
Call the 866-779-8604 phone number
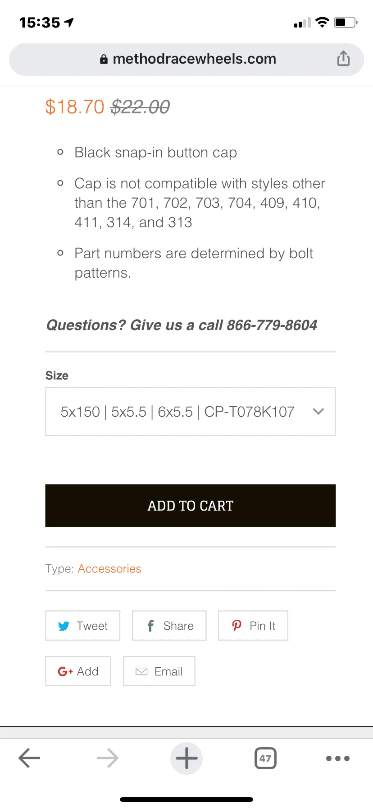pos(272,325)
